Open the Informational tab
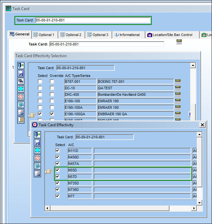Viewport: 212px width, 224px height. (129, 35)
